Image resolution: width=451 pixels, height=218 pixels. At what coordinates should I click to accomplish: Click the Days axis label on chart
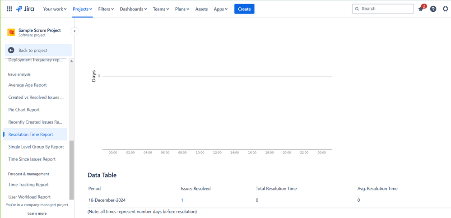pyautogui.click(x=94, y=76)
